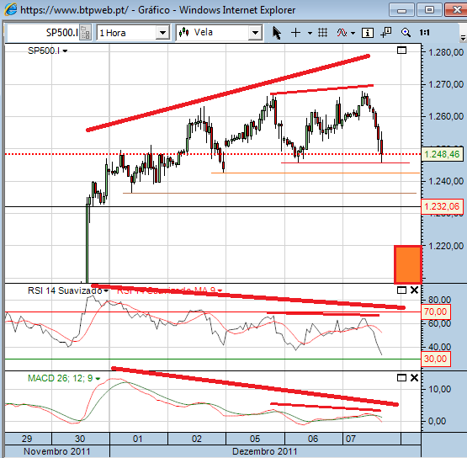The image size is (467, 458).
Task: Open the RSI 14 Suavizado dropdown
Action: click(x=106, y=290)
